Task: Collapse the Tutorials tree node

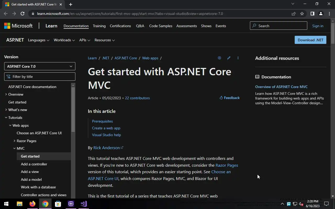Action: tap(6, 118)
